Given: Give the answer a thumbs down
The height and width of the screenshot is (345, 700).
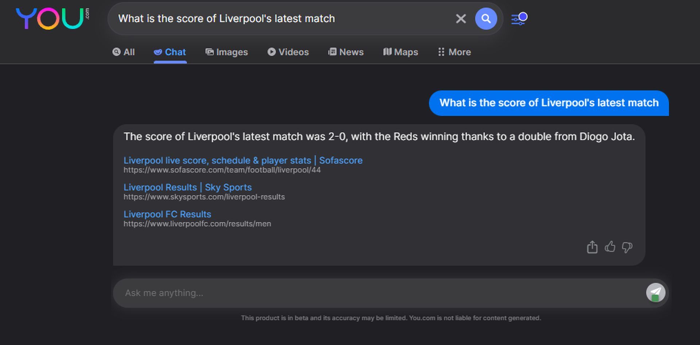Looking at the screenshot, I should click(x=627, y=247).
